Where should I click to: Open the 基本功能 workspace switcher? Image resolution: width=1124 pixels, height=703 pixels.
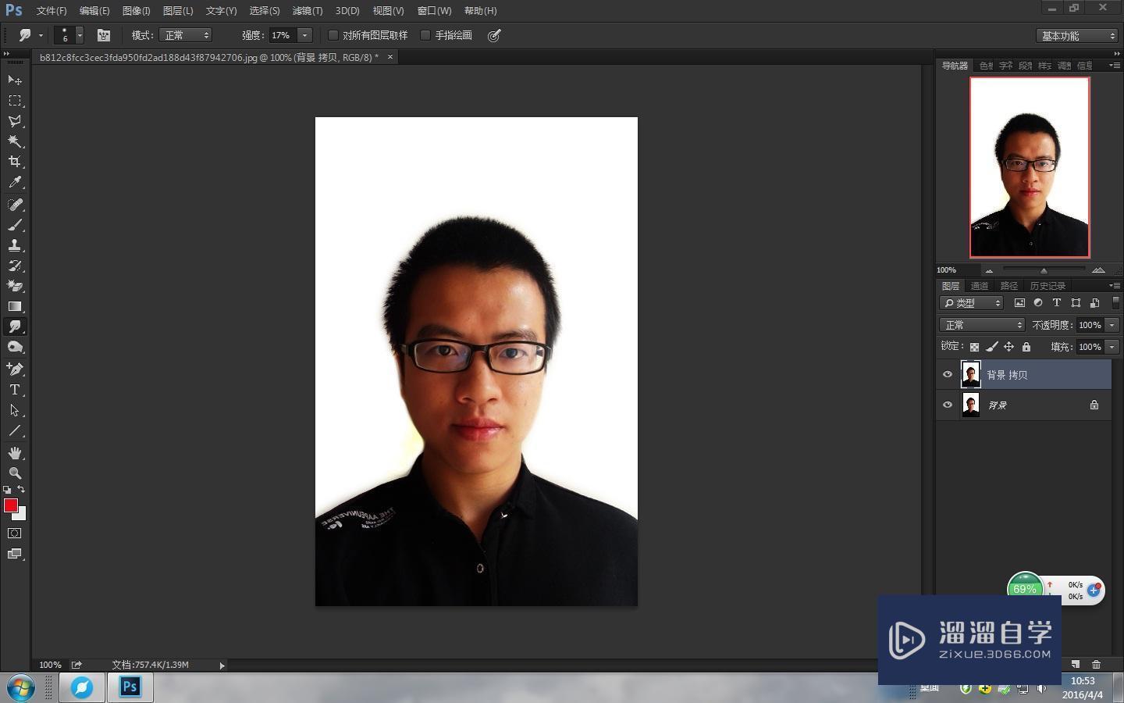click(1076, 35)
